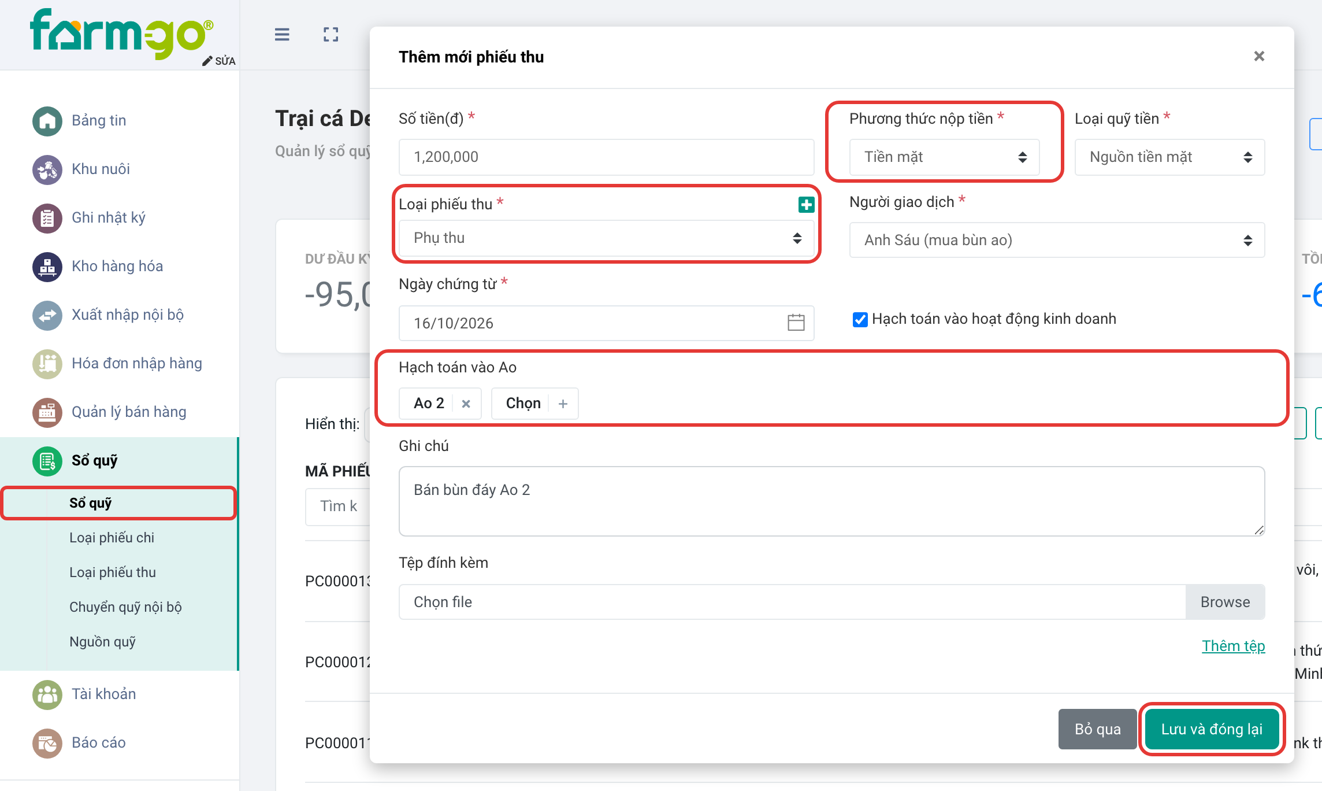Click the farmgo logo
Screen dimensions: 1322x791
pos(122,34)
